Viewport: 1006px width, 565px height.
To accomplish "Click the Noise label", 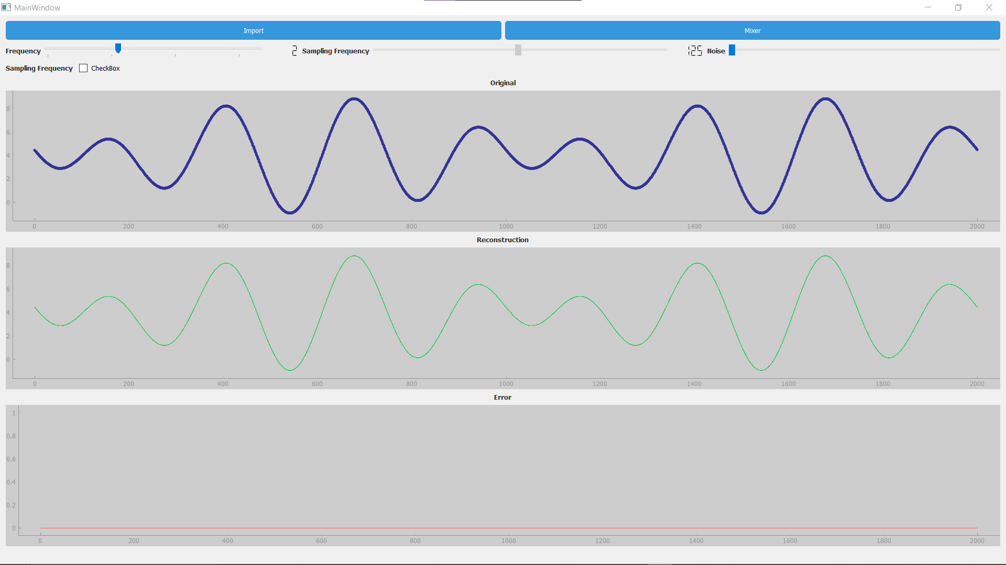I will tap(716, 51).
